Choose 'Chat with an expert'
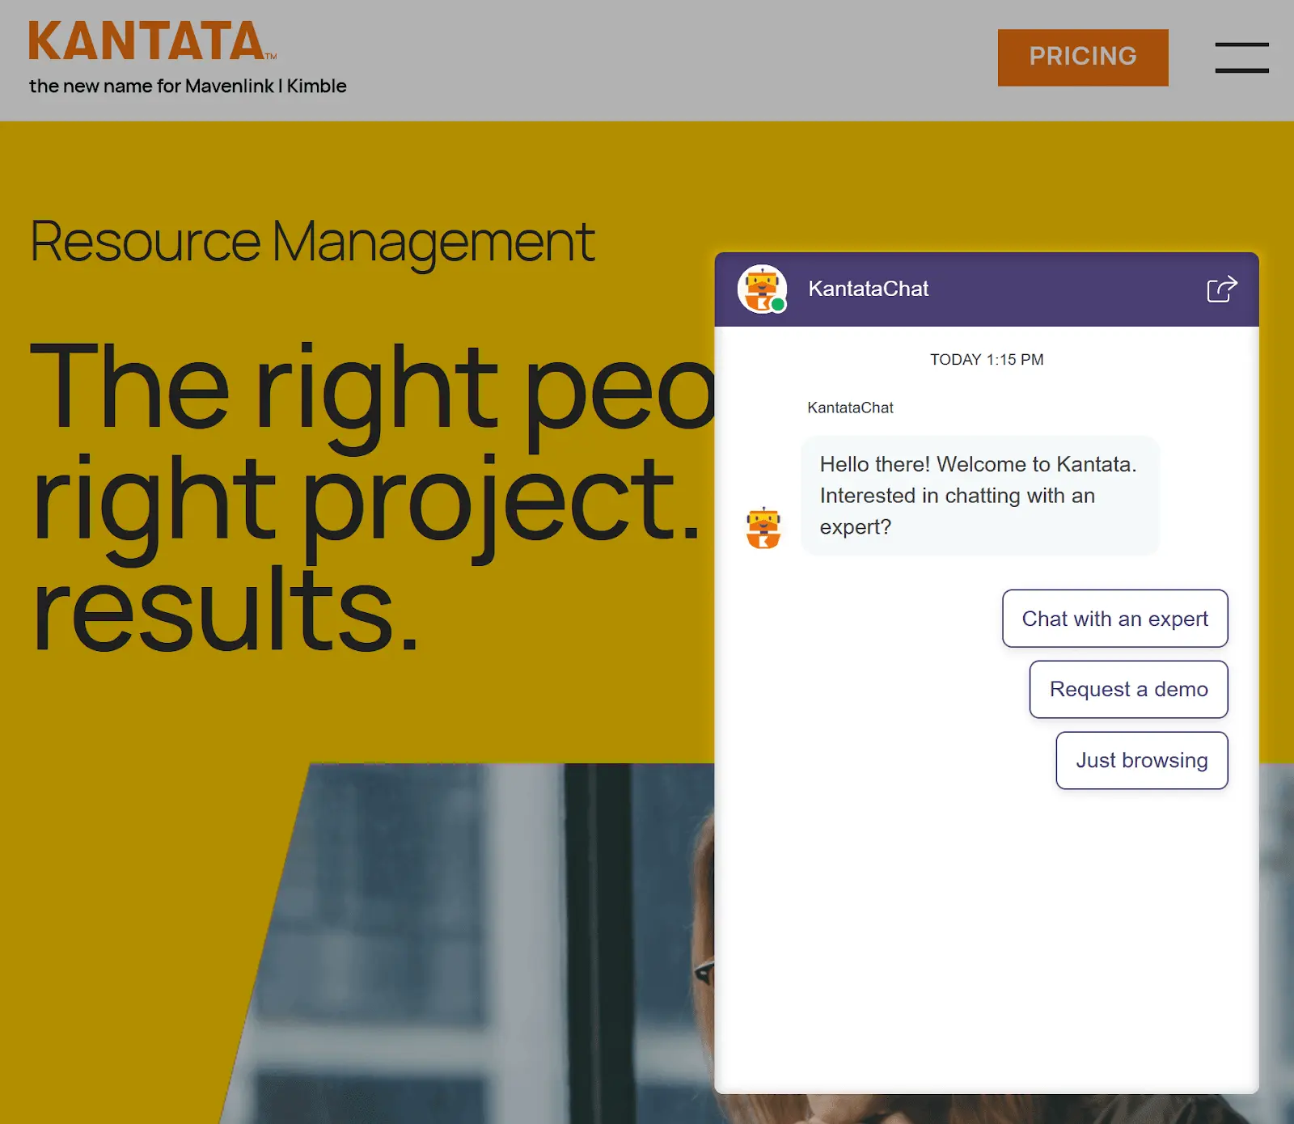Image resolution: width=1294 pixels, height=1124 pixels. (x=1114, y=619)
